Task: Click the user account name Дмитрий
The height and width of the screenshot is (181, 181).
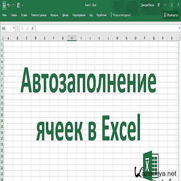Action: coord(148,5)
